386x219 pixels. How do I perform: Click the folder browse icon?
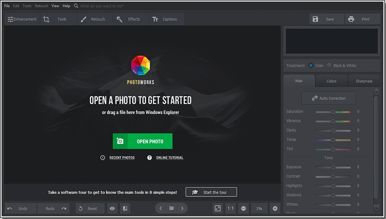171,208
